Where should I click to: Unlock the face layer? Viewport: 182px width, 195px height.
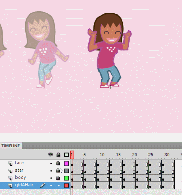(x=58, y=163)
